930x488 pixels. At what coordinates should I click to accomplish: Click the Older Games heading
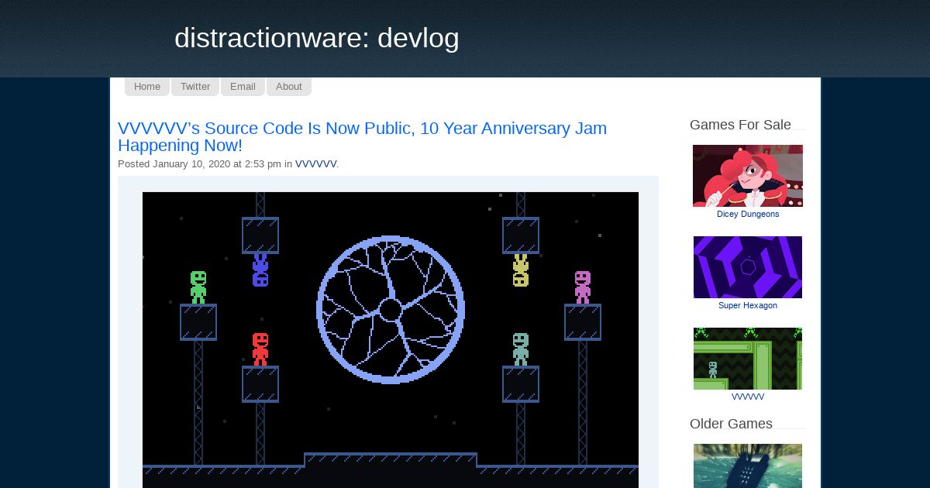click(x=731, y=424)
